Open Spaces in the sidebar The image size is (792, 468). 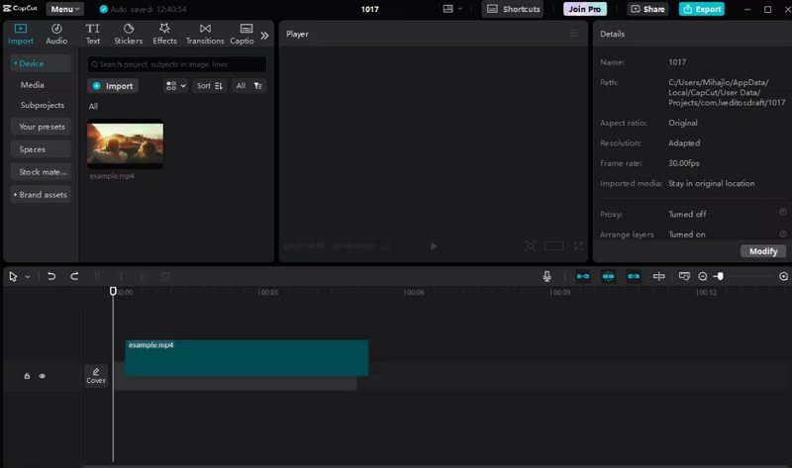(x=41, y=149)
